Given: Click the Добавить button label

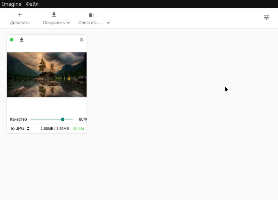Looking at the screenshot, I should (x=20, y=23).
